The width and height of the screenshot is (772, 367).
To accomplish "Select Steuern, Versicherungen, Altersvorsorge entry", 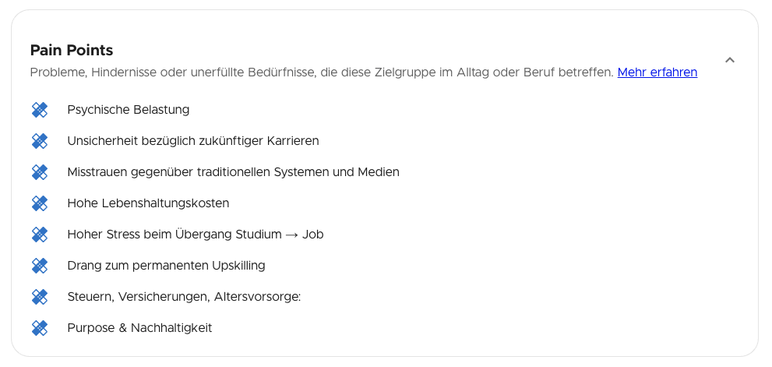I will click(x=184, y=297).
